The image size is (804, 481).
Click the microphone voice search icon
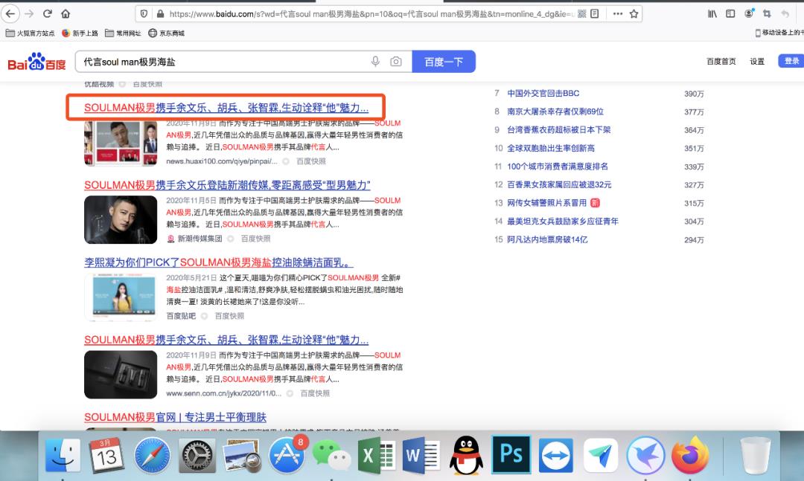(376, 62)
